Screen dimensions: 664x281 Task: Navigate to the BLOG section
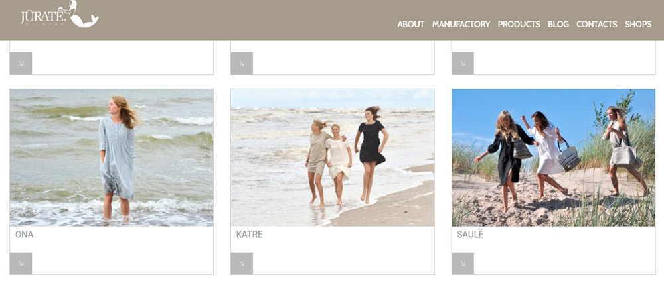[558, 24]
